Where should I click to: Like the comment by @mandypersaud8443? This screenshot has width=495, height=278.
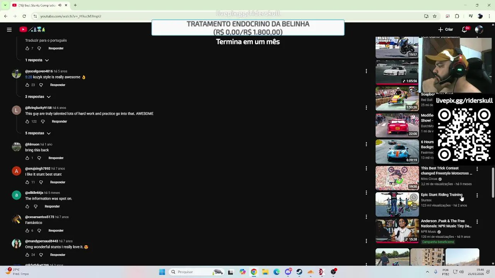(x=27, y=255)
